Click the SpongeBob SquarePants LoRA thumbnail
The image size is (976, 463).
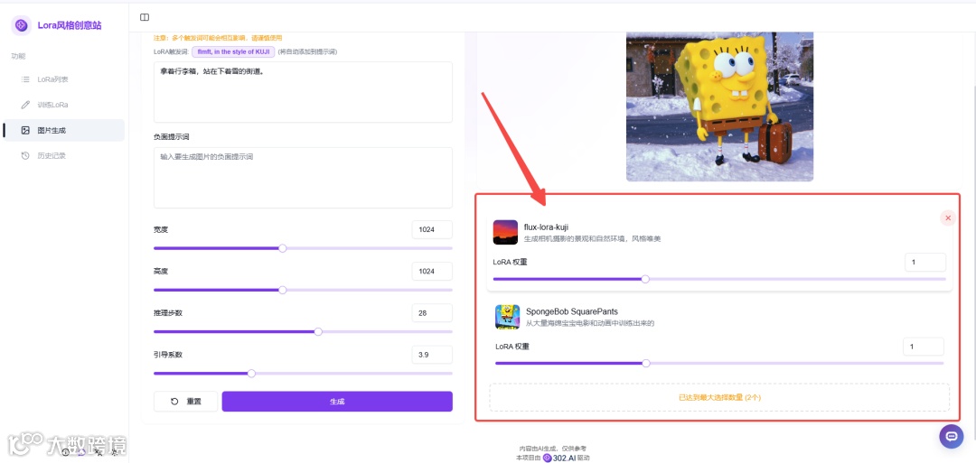[x=507, y=317]
